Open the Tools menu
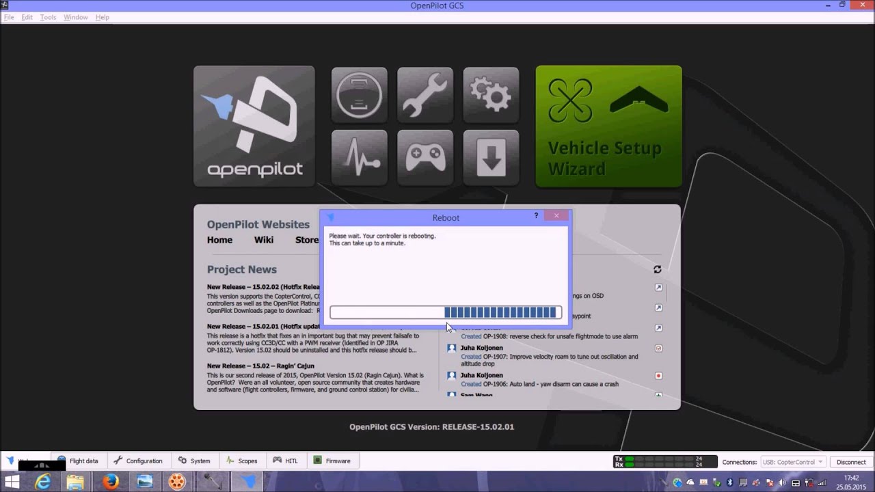The height and width of the screenshot is (492, 875). point(48,17)
